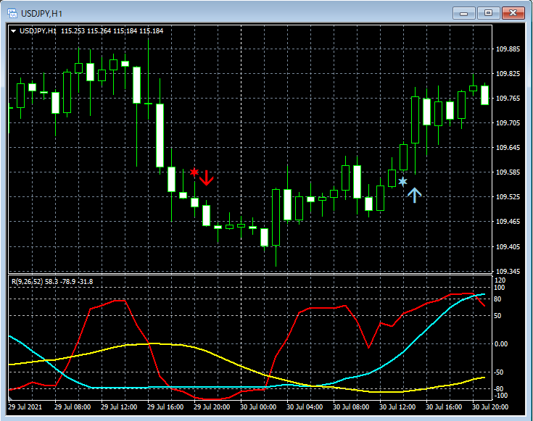Click the red down arrow sell signal
Viewport: 533px width, 421px height.
tap(207, 178)
